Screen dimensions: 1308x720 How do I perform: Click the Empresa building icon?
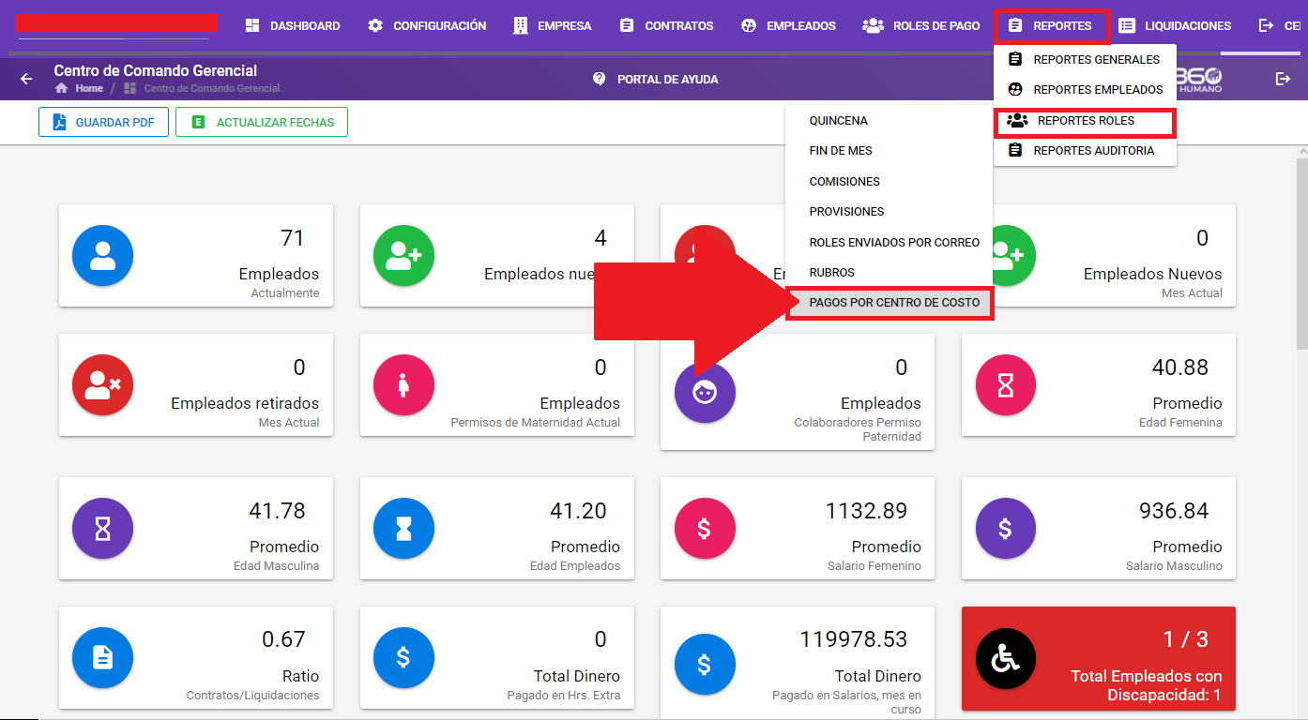click(x=521, y=26)
